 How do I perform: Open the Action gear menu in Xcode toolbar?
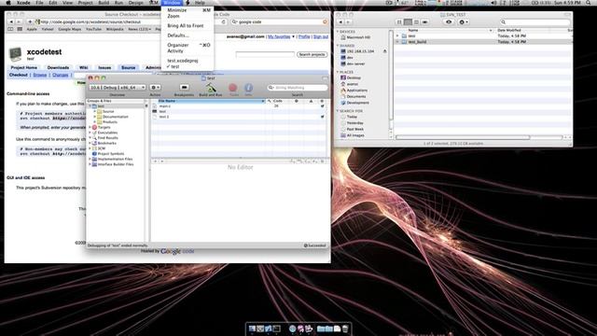155,87
